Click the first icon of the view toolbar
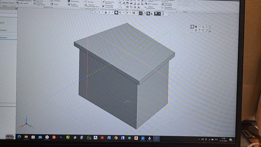The height and width of the screenshot is (147, 261). tap(92, 12)
